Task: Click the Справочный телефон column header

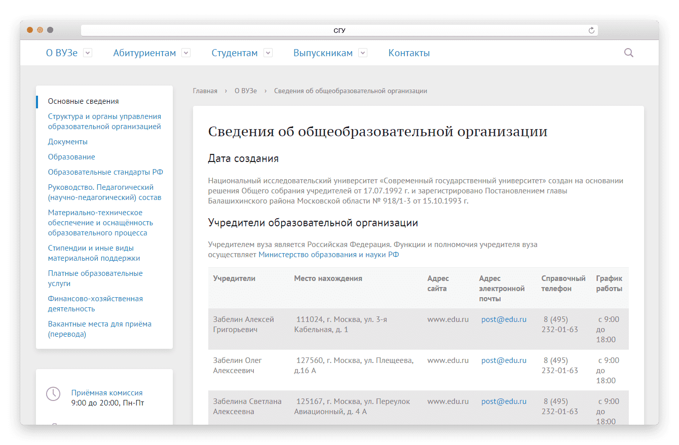Action: point(563,284)
